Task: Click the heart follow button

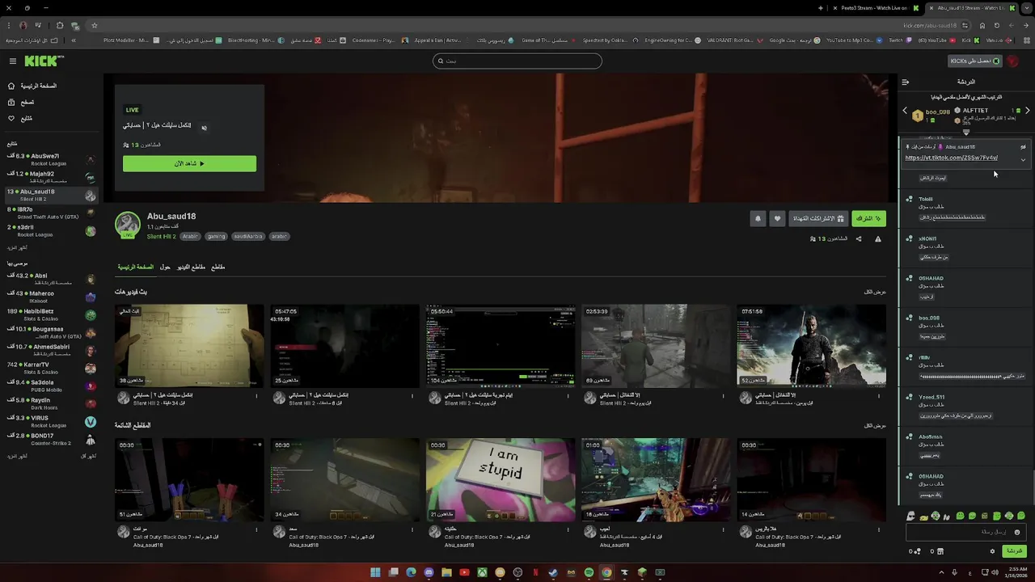Action: [x=777, y=218]
